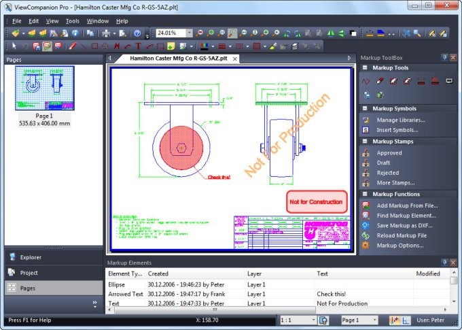Open the zoom percentage dropdown

point(190,33)
